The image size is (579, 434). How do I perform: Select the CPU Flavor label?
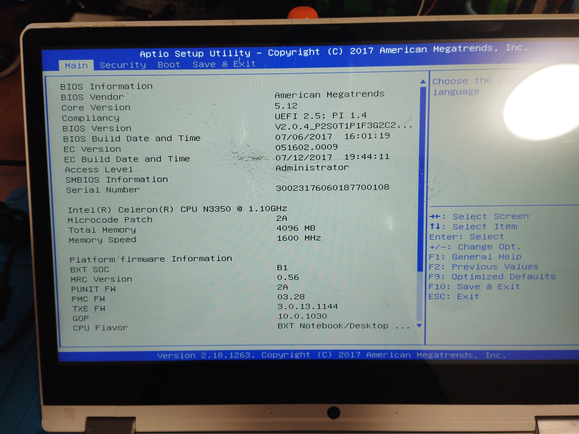point(100,328)
